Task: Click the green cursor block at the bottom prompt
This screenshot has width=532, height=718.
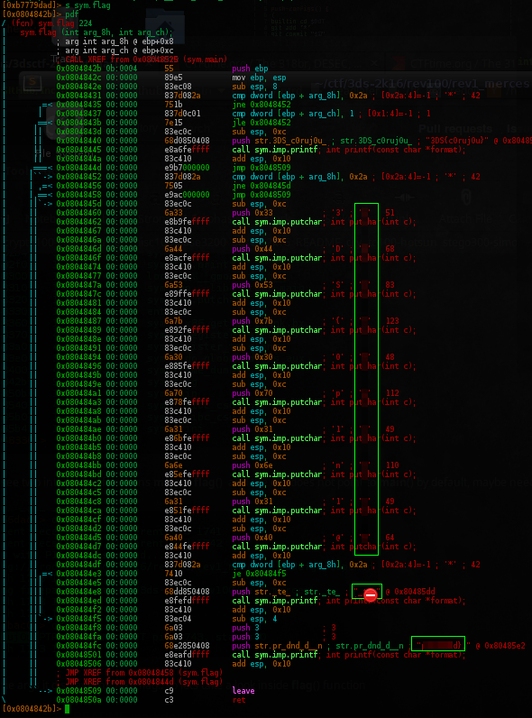Action: pos(67,709)
